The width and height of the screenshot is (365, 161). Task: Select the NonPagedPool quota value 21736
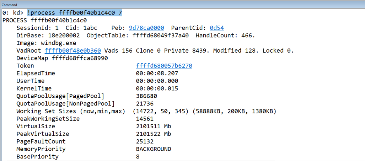[x=145, y=103]
